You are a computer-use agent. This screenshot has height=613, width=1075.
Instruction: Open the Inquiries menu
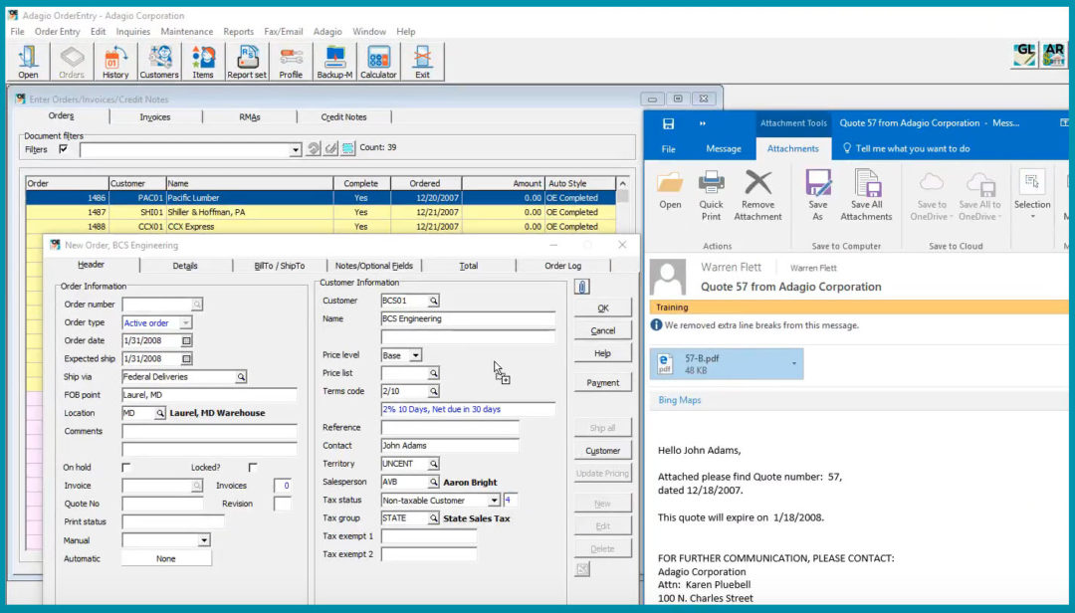pos(134,31)
